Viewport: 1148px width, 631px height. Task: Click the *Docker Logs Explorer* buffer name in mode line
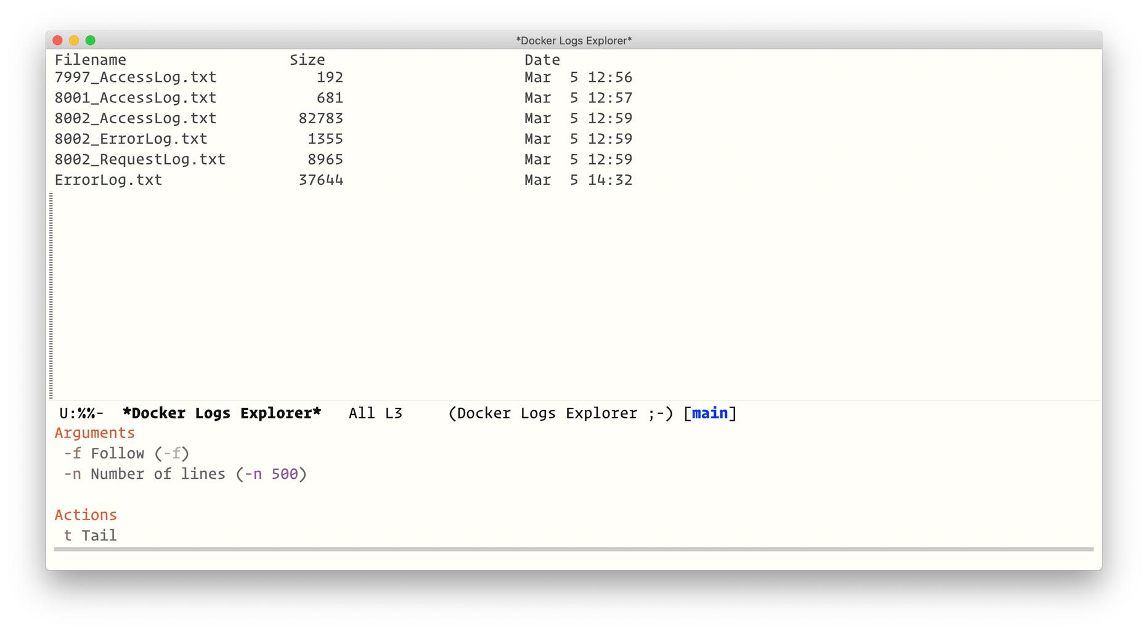point(222,413)
